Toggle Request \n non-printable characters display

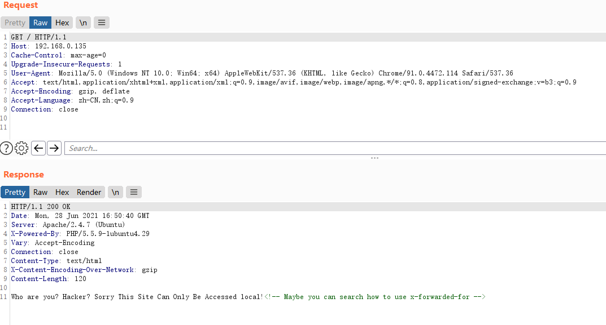click(x=83, y=23)
